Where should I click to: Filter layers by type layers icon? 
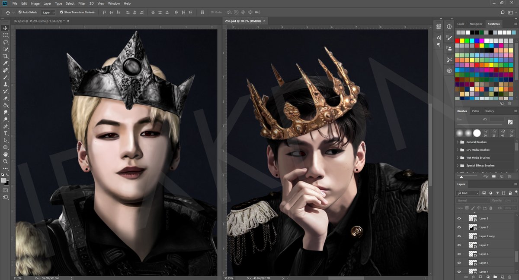click(497, 193)
